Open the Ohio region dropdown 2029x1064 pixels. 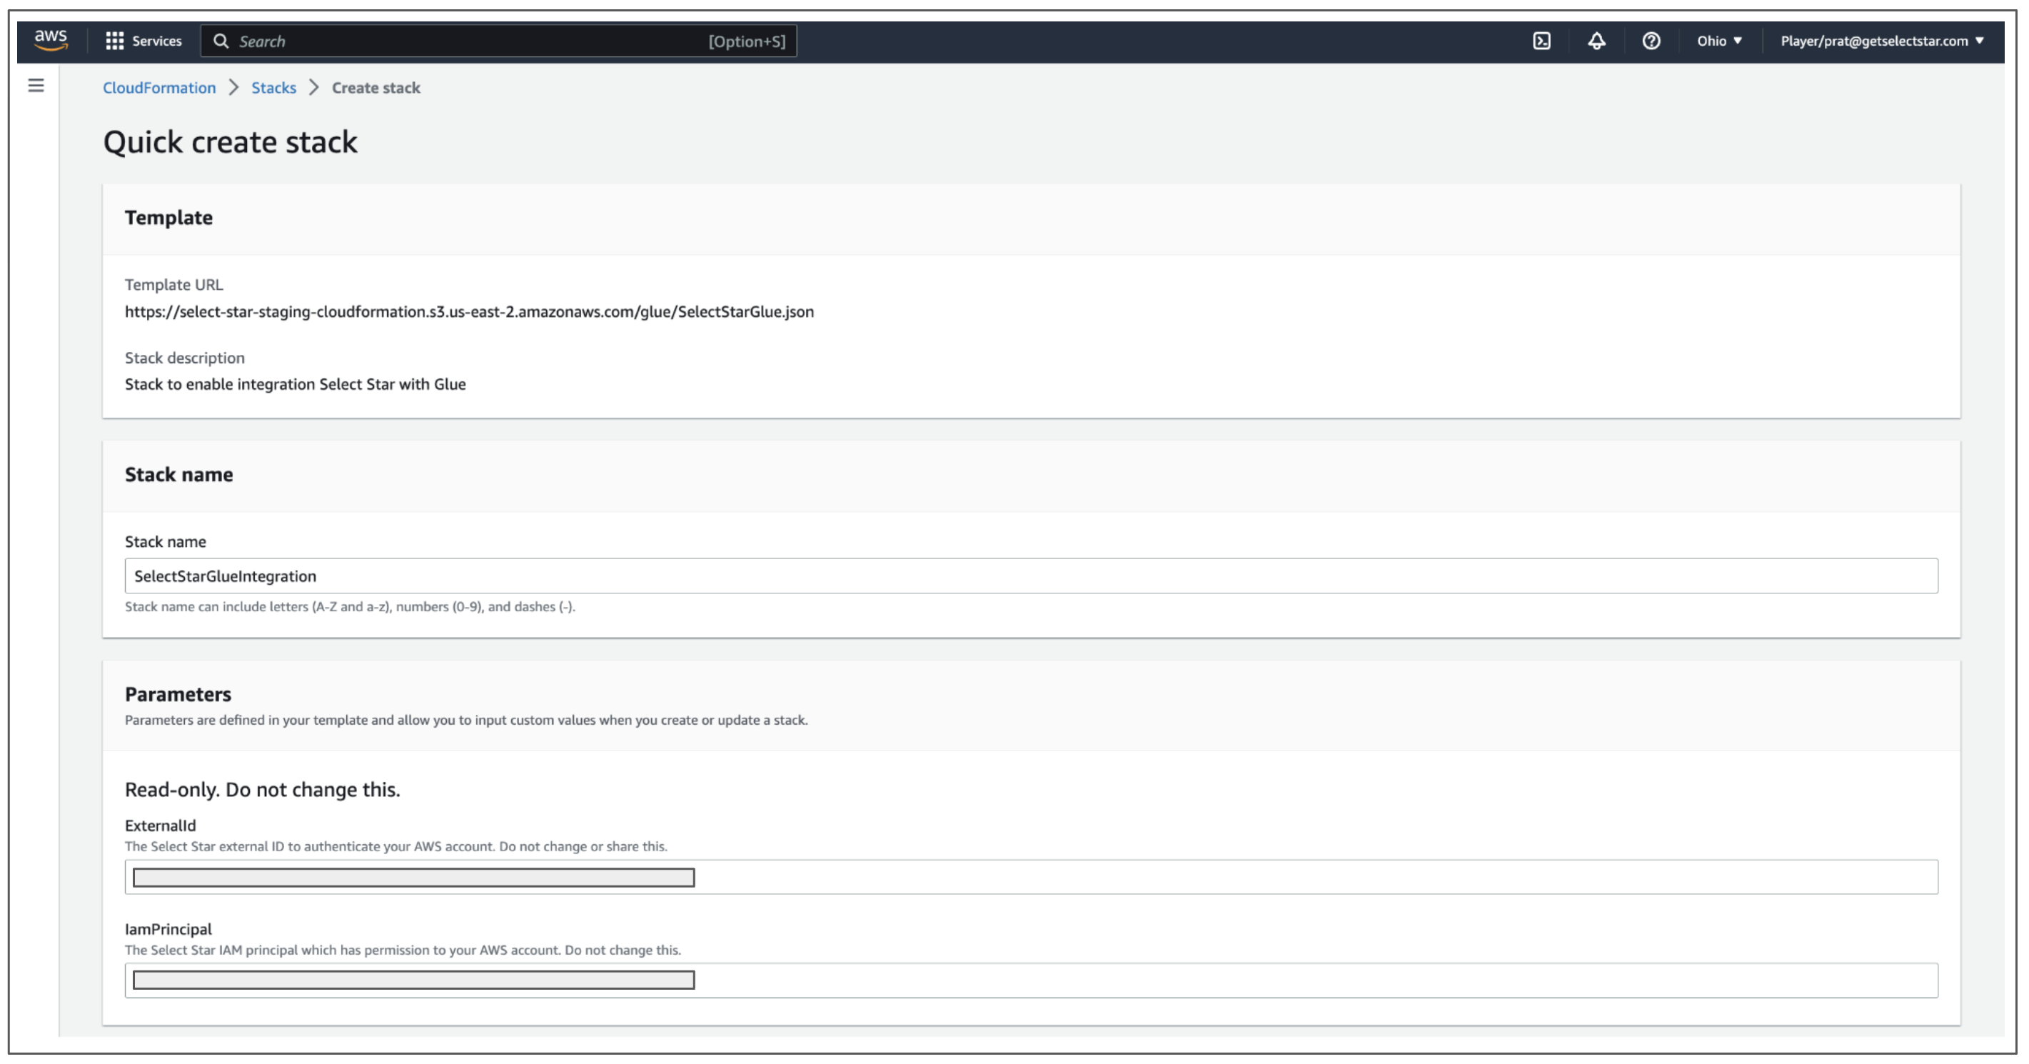click(1718, 41)
